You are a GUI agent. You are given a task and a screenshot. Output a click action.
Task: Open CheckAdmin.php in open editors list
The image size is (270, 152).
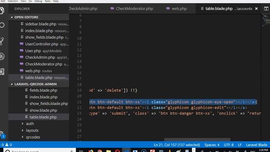point(39,57)
